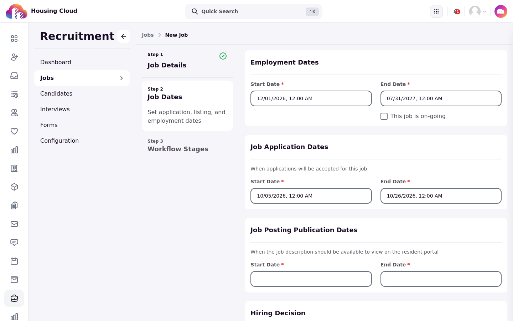Change Job Application Start Date field
513x321 pixels.
(311, 196)
